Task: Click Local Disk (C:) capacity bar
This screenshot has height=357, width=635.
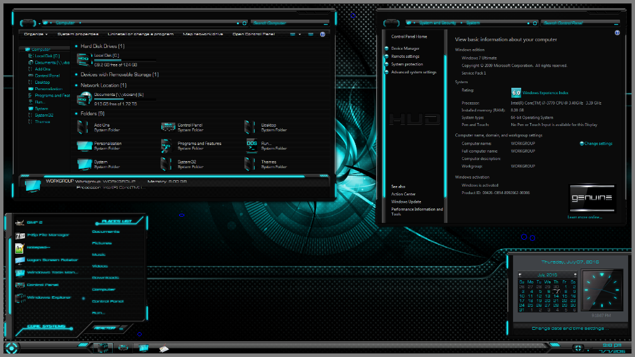Action: [125, 60]
